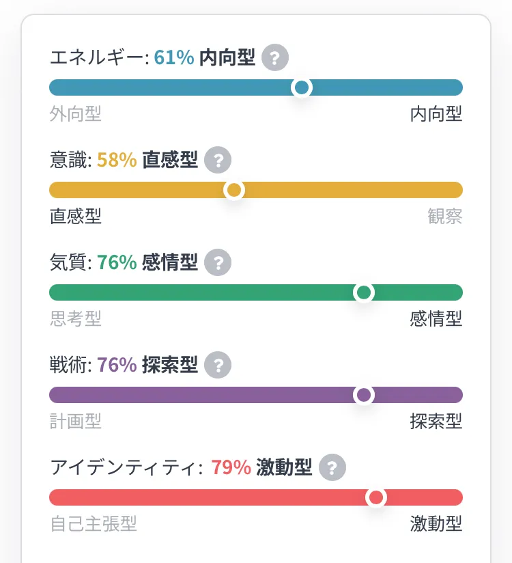
Task: Click the 自己主張型 label under the red bar
Action: tap(94, 524)
